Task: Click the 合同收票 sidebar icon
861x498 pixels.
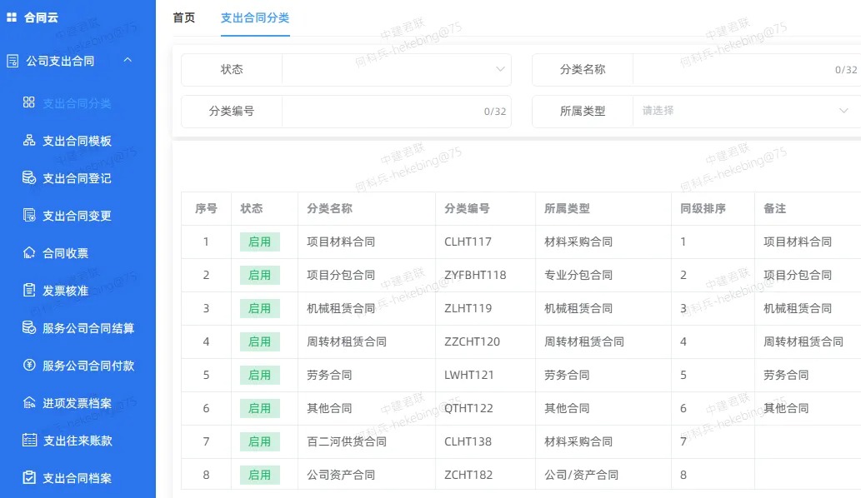Action: [x=29, y=253]
